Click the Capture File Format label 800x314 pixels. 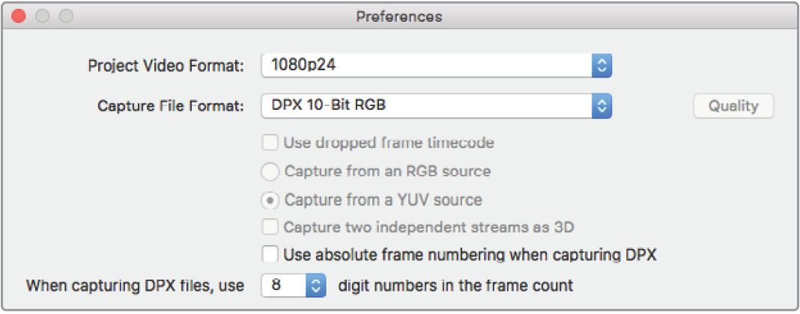171,106
